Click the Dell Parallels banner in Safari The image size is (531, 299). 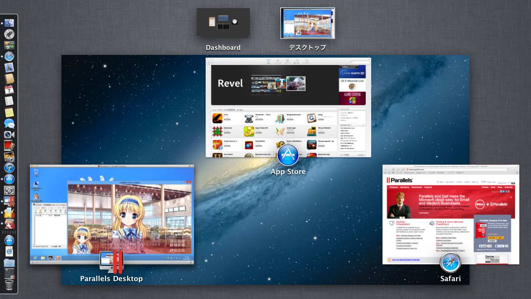point(451,204)
